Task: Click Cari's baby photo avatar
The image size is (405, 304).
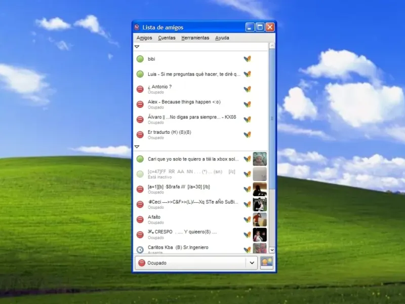Action: pyautogui.click(x=260, y=159)
